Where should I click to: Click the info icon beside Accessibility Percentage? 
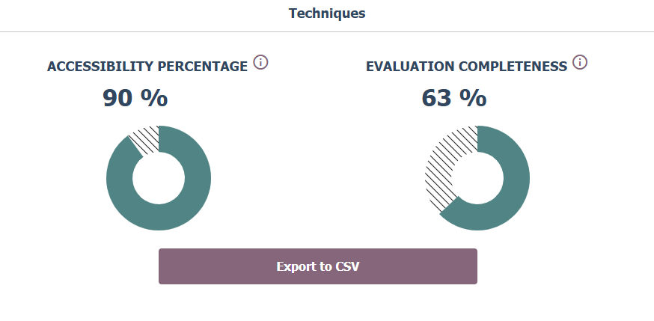coord(260,62)
